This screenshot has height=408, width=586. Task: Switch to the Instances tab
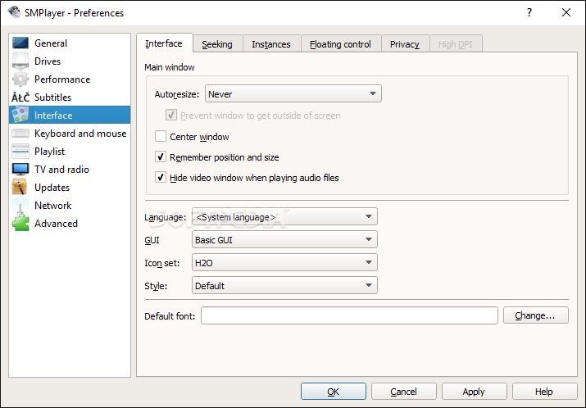(x=271, y=44)
